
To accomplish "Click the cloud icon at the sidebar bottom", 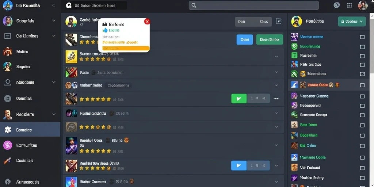I will tap(8, 182).
